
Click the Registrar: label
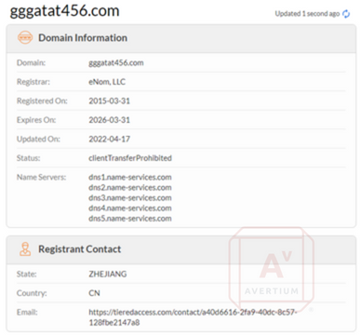(x=33, y=82)
